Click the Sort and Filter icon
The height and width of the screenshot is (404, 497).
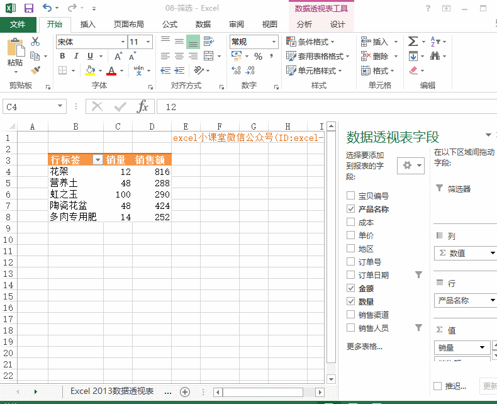click(x=435, y=42)
